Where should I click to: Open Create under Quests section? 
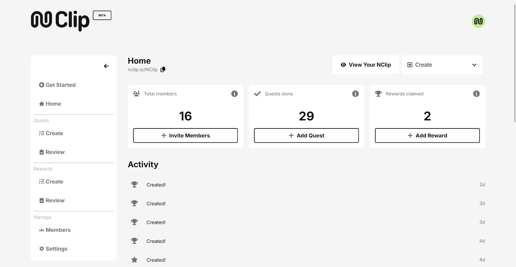point(51,133)
